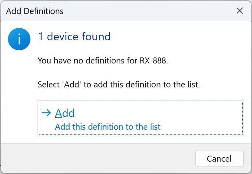Click the '1 device found' heading
Image resolution: width=252 pixels, height=174 pixels.
[74, 37]
